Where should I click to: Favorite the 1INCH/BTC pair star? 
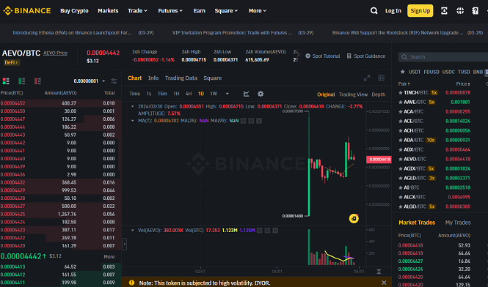pos(401,92)
